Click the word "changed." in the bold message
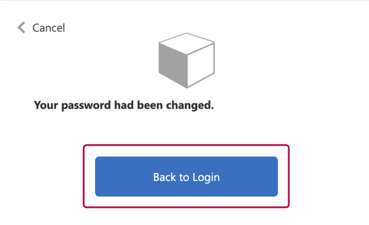The image size is (369, 225). 190,106
